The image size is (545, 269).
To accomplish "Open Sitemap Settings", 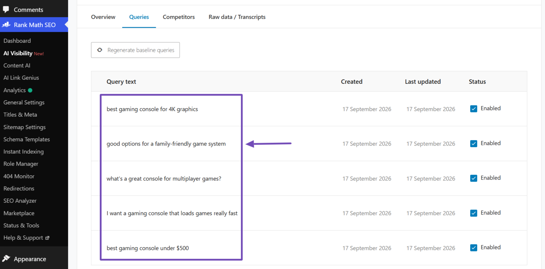I will (25, 127).
